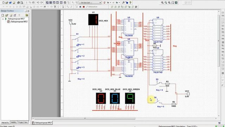Image resolution: width=225 pixels, height=127 pixels.
Task: Toggle switch S3 labeled Key = 3
Action: (x=77, y=61)
